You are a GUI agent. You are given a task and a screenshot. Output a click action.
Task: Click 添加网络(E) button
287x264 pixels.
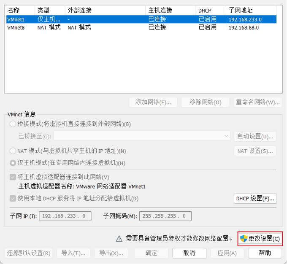click(x=153, y=102)
